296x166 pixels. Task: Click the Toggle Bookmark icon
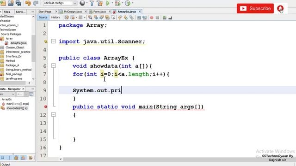pos(131,18)
